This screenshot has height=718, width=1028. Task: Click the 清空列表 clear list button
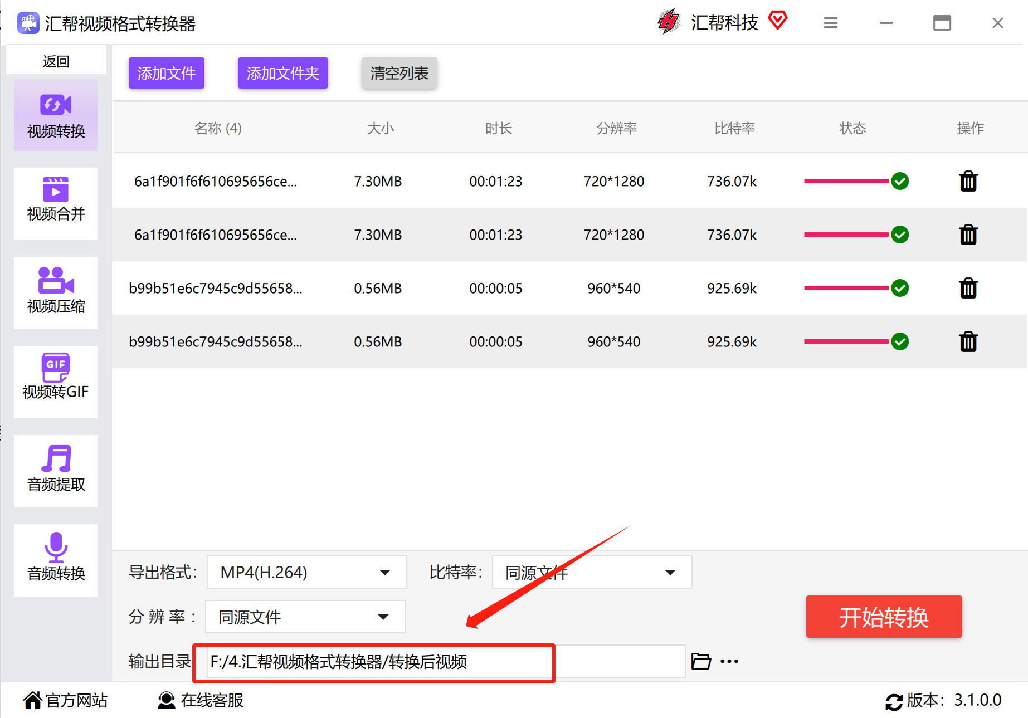(399, 73)
